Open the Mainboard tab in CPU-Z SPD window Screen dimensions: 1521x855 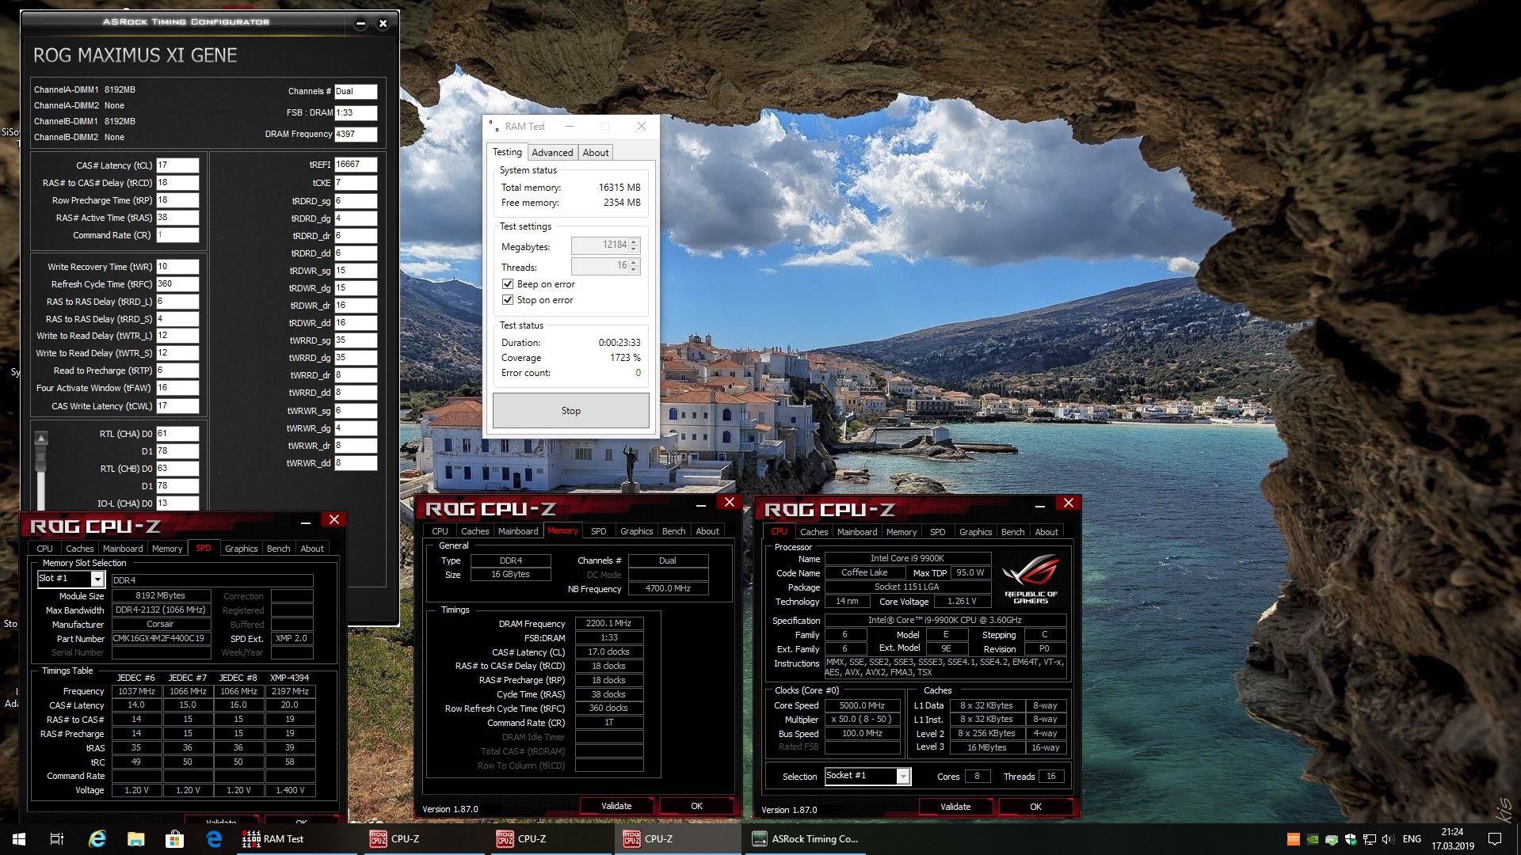(123, 549)
